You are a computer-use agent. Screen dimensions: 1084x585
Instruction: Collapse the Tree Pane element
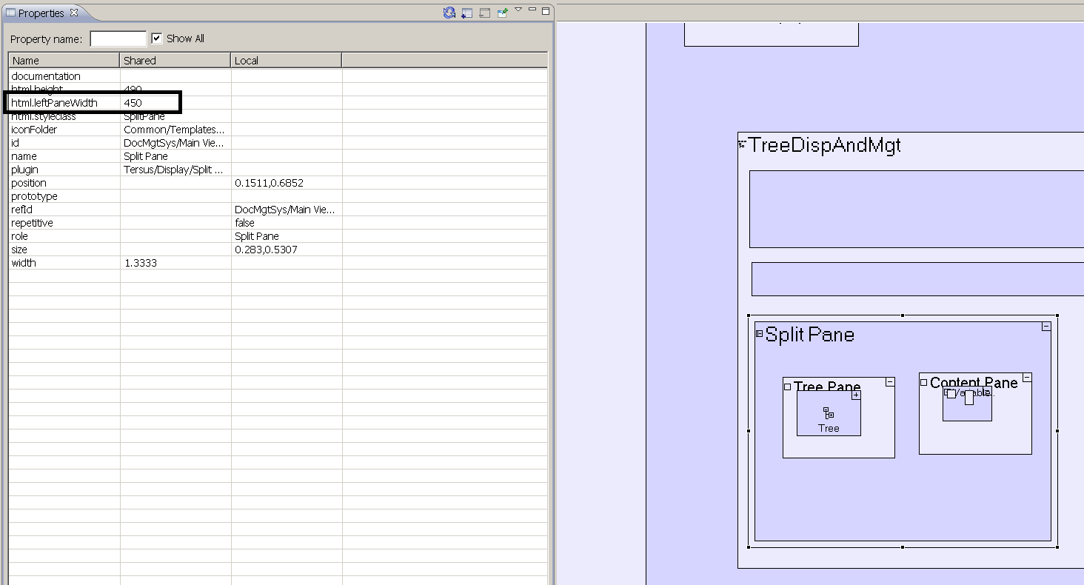click(x=889, y=382)
